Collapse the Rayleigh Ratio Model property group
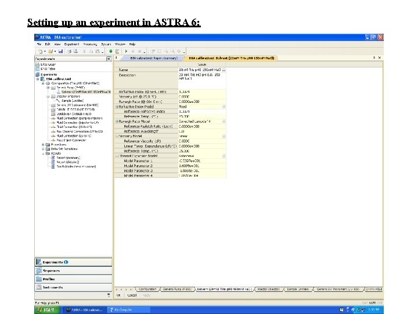418x314 pixels. [117, 122]
